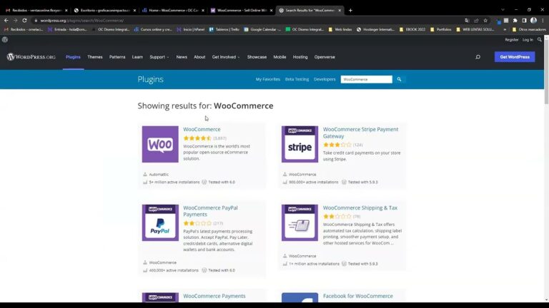Image resolution: width=549 pixels, height=308 pixels.
Task: Click the browser address bar URL
Action: click(x=81, y=21)
